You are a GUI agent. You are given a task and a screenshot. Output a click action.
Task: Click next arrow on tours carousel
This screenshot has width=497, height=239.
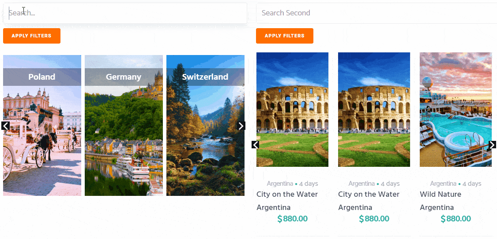pyautogui.click(x=492, y=145)
